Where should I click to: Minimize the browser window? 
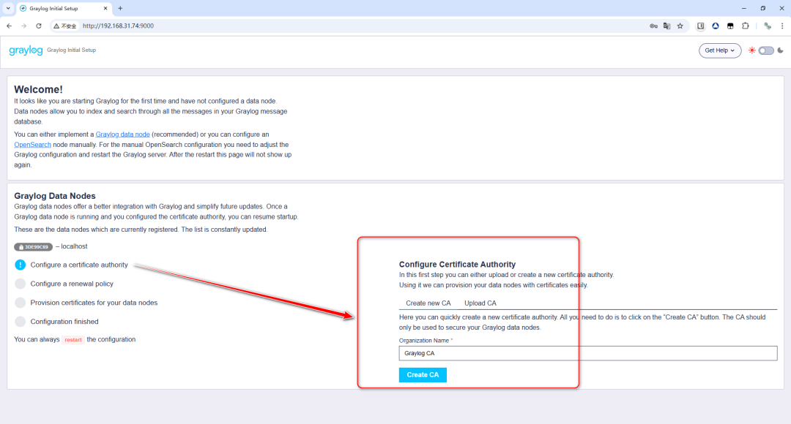744,8
